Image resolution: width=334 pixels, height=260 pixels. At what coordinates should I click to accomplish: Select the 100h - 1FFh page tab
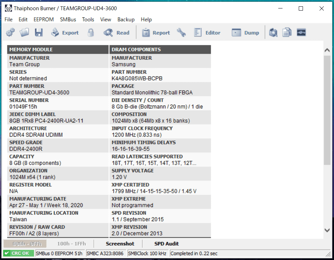pyautogui.click(x=72, y=243)
